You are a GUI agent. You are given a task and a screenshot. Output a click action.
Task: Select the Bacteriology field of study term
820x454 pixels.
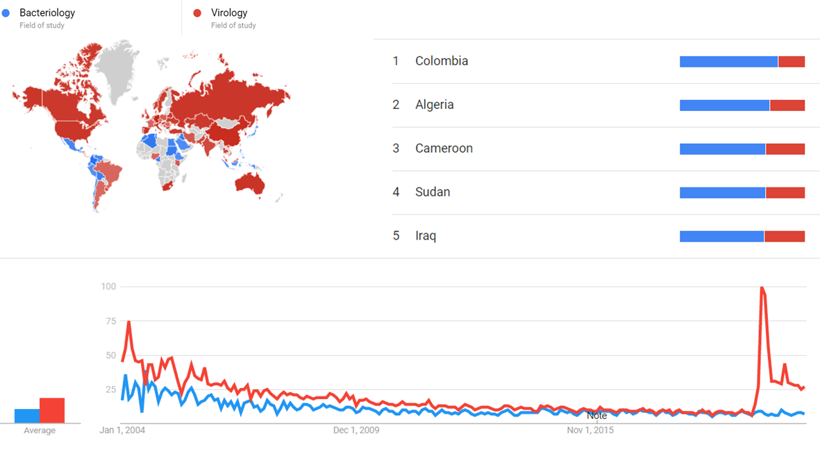click(47, 13)
